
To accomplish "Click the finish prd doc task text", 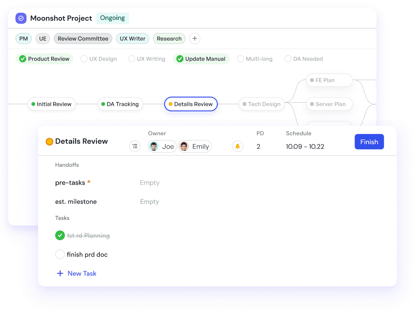I will click(87, 254).
